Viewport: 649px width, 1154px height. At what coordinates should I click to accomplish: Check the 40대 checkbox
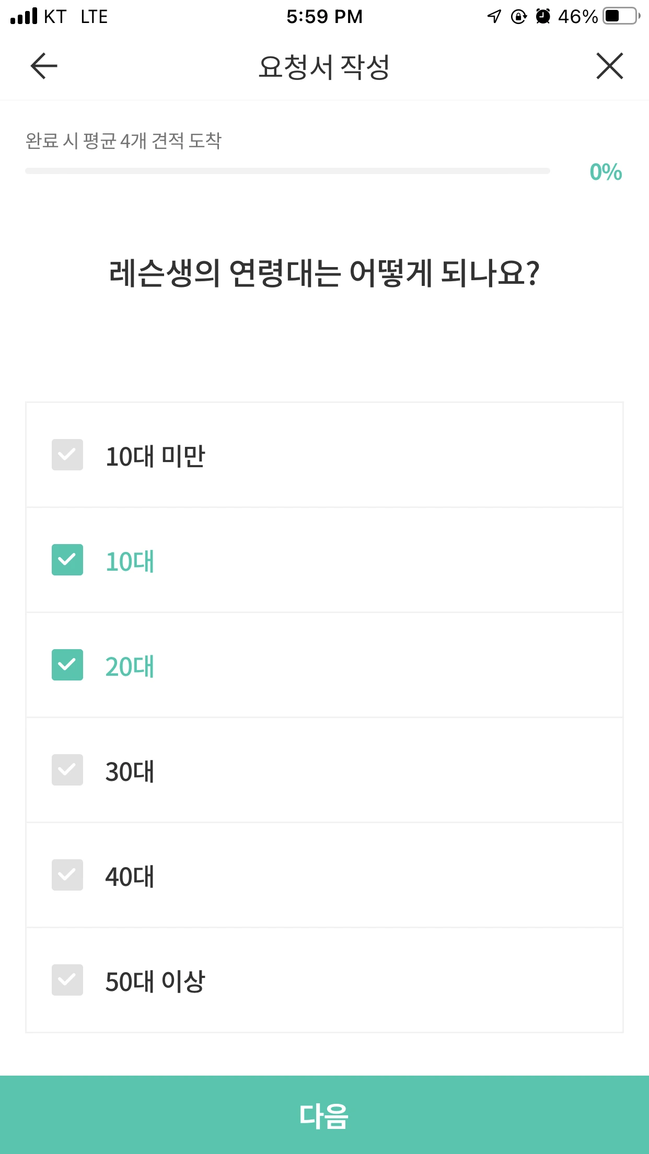[67, 875]
